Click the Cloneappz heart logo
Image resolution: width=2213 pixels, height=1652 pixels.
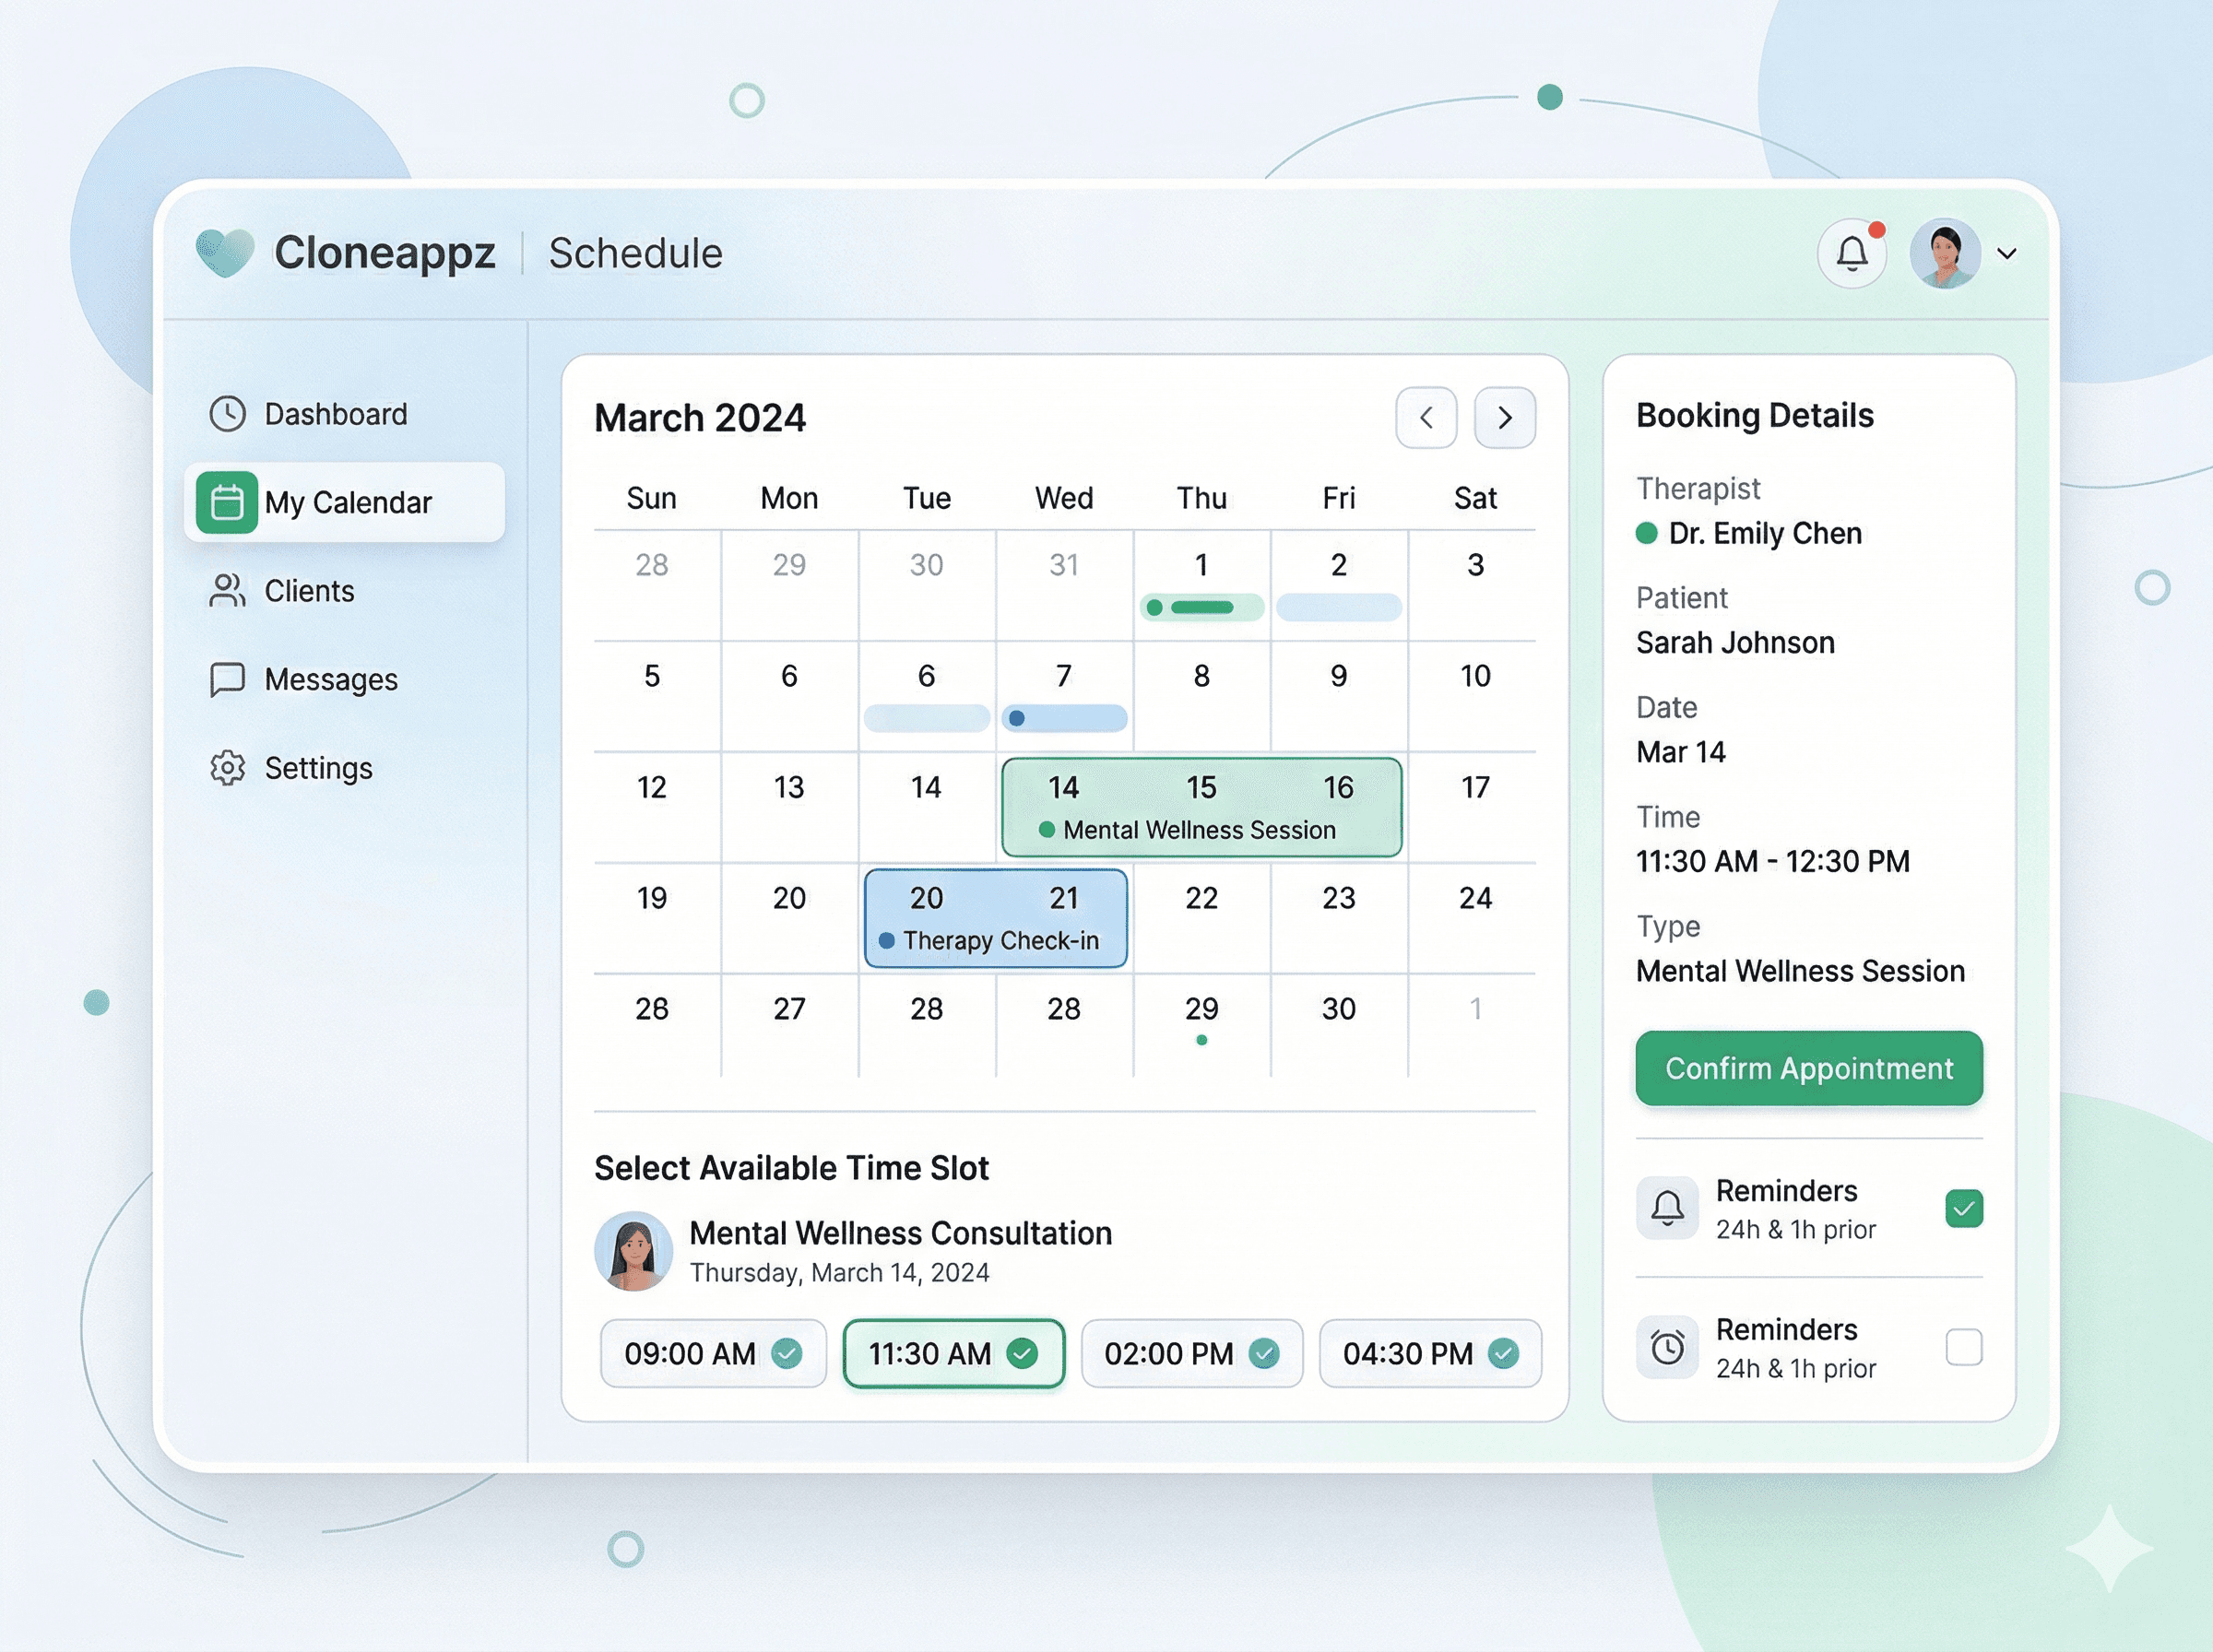[224, 252]
